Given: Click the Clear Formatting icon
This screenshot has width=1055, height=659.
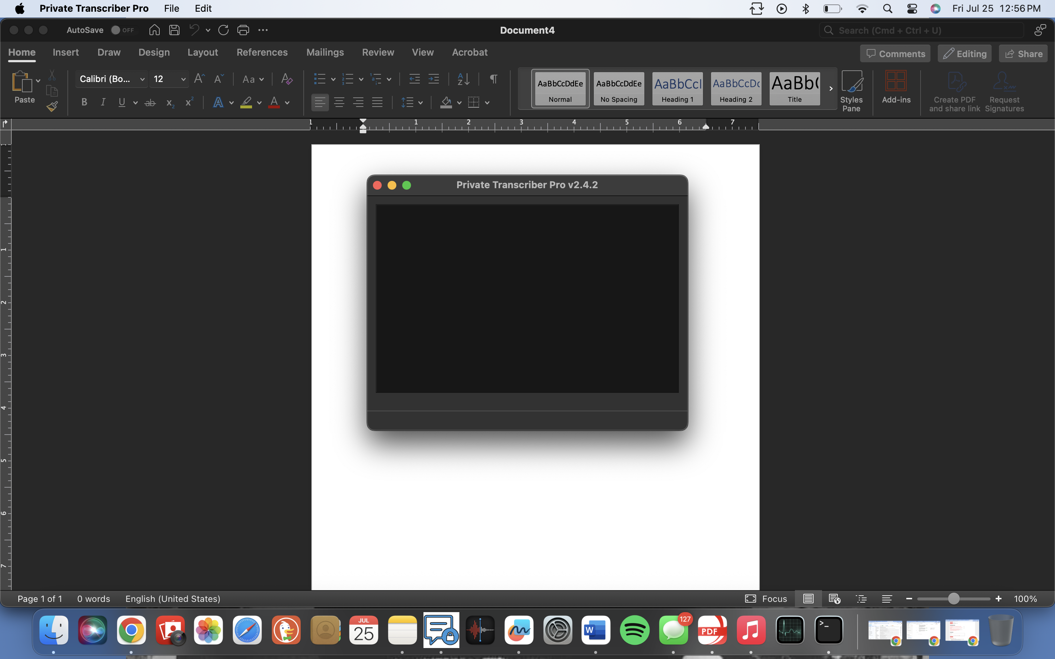Looking at the screenshot, I should pyautogui.click(x=286, y=79).
